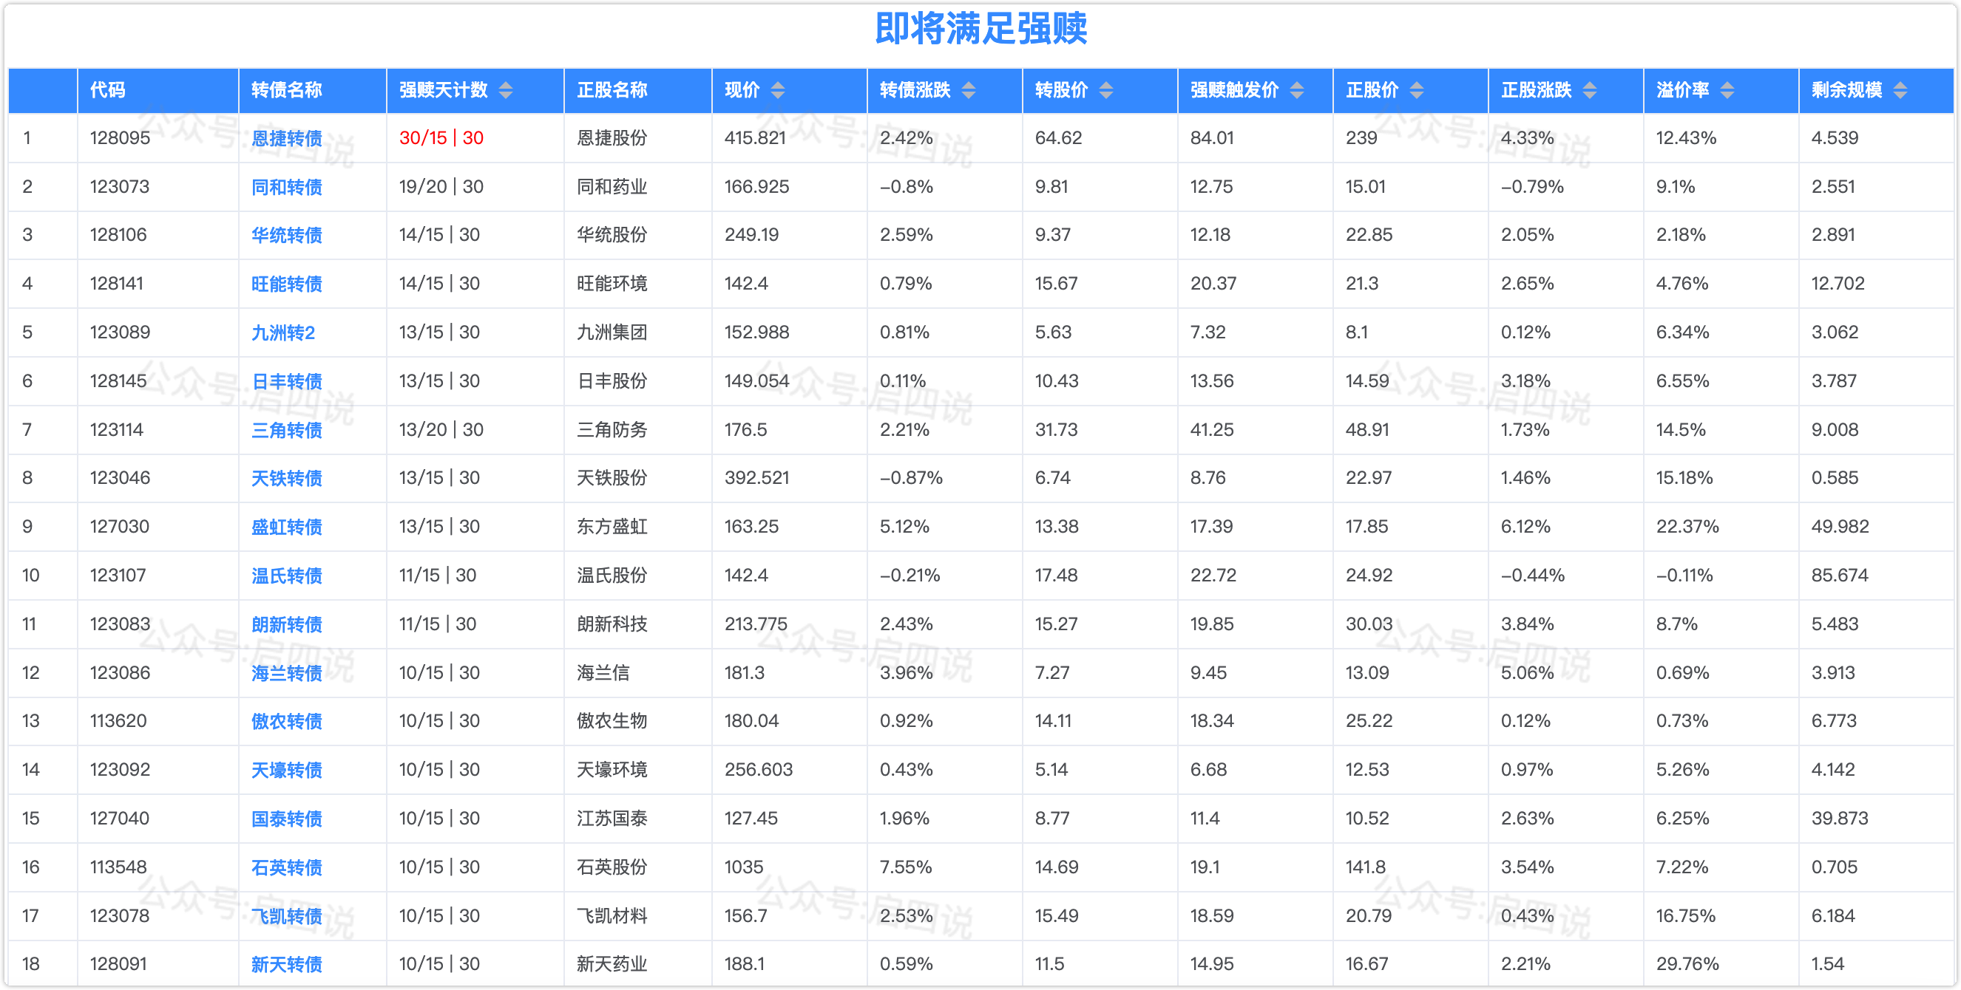This screenshot has height=990, width=1961.
Task: Open the 盛虹转债 link
Action: [x=286, y=527]
